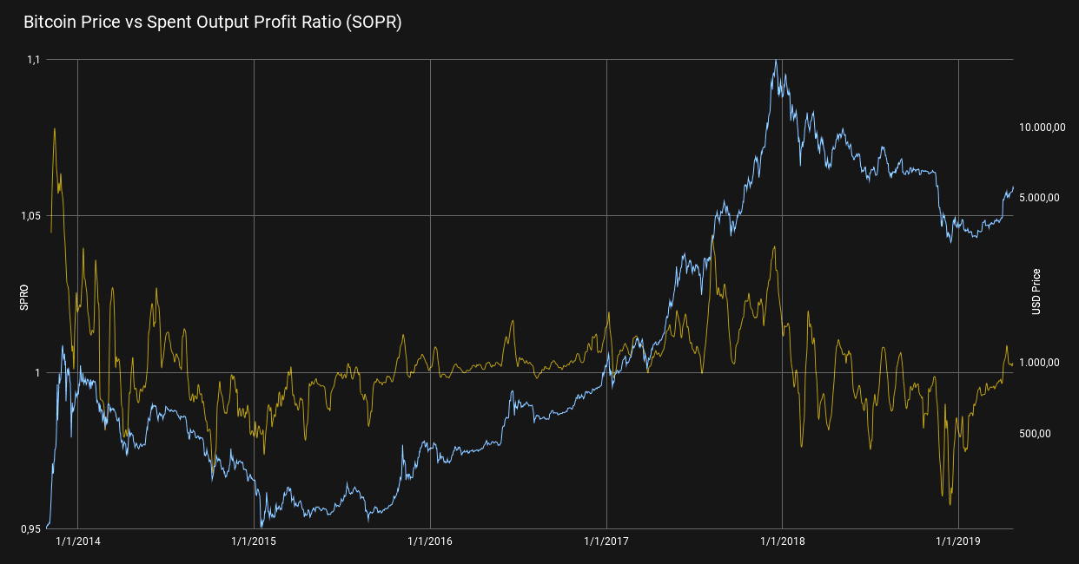
Task: Click the date label '1/1/2017'
Action: coord(606,542)
